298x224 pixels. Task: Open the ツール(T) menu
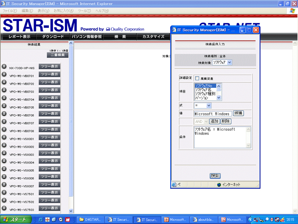pos(85,11)
